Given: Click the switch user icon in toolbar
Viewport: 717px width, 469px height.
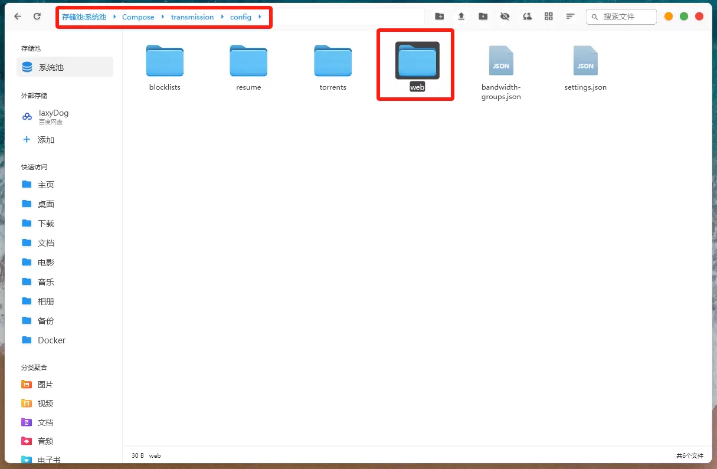Looking at the screenshot, I should click(x=527, y=17).
